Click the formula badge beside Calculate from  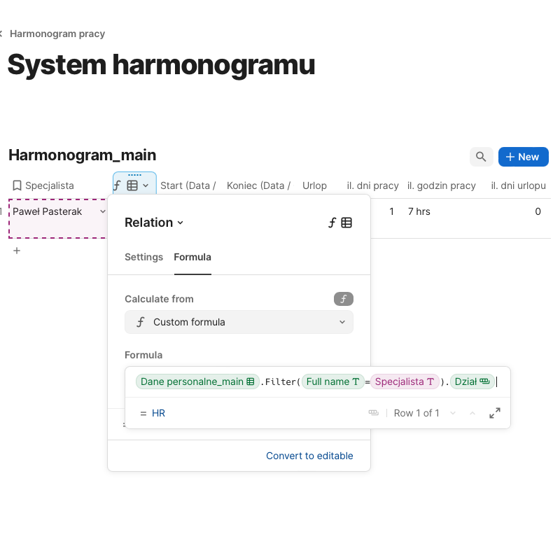[343, 299]
